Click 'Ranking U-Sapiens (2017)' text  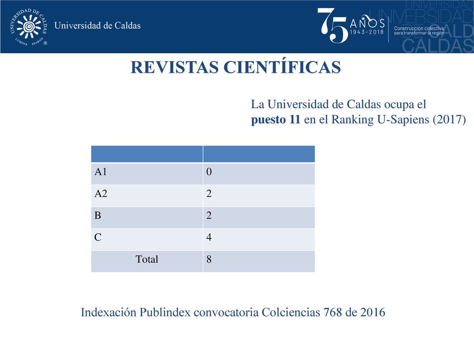coord(399,119)
